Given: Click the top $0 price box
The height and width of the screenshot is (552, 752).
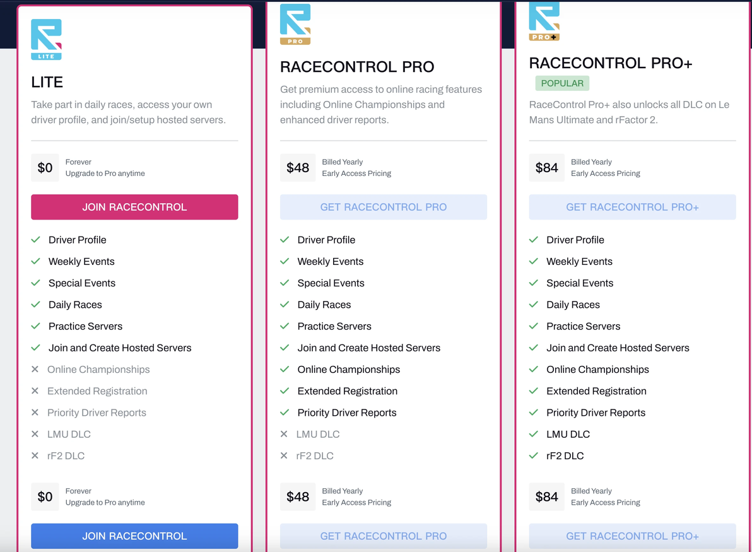Looking at the screenshot, I should click(x=45, y=168).
